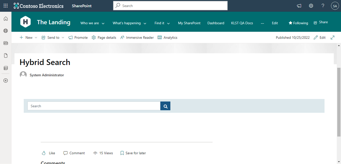Click the scrollbar up arrow
Image resolution: width=341 pixels, height=164 pixels.
pos(339,45)
